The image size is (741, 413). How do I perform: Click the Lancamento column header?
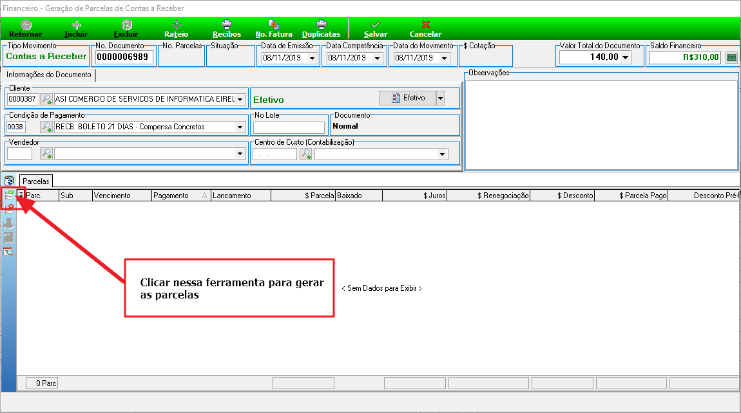pyautogui.click(x=241, y=196)
